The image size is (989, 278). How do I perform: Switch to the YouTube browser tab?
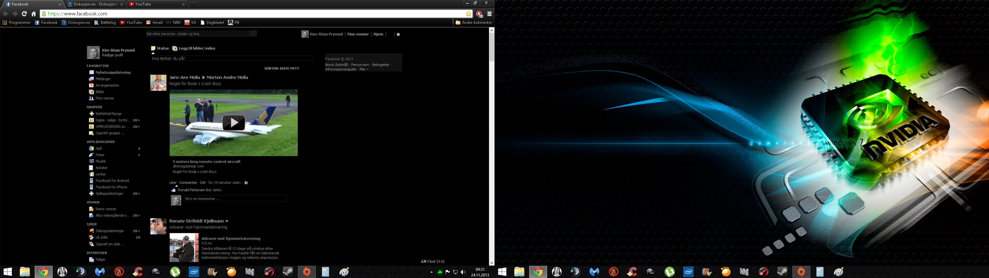[157, 4]
